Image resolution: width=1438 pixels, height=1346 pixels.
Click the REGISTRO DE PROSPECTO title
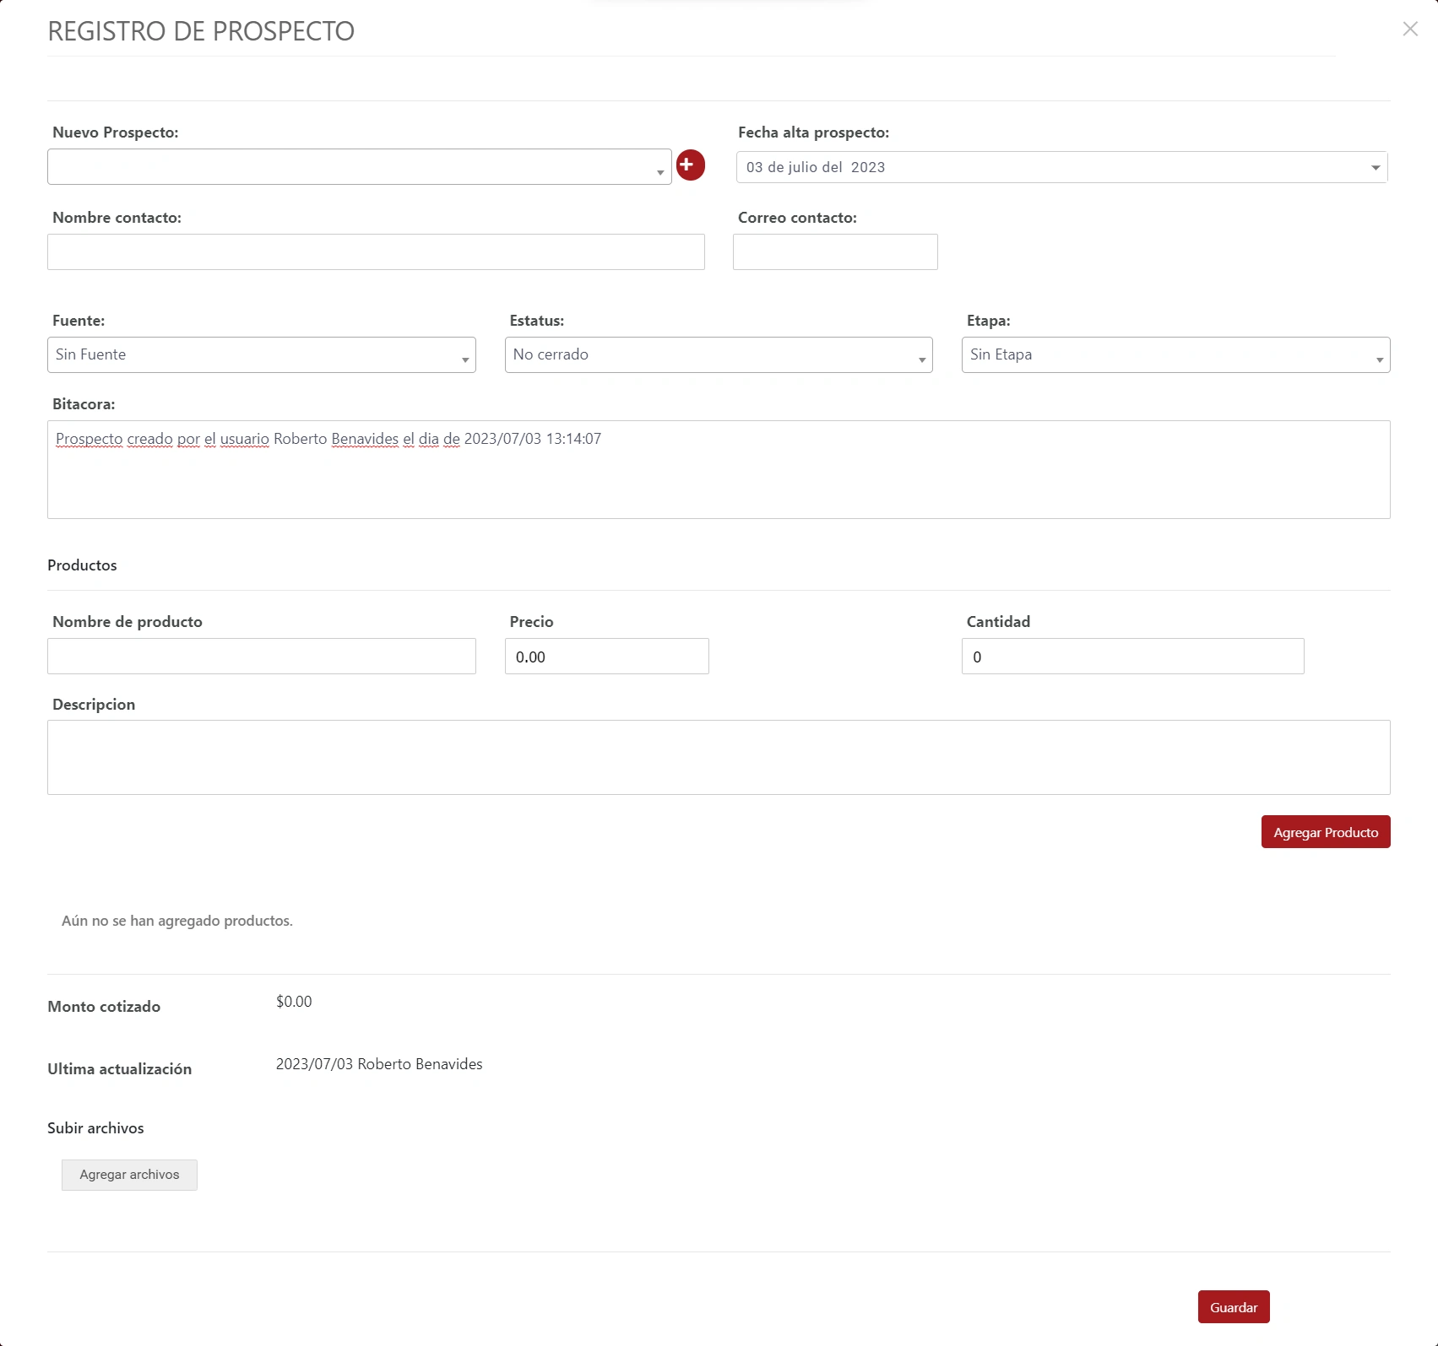(201, 31)
